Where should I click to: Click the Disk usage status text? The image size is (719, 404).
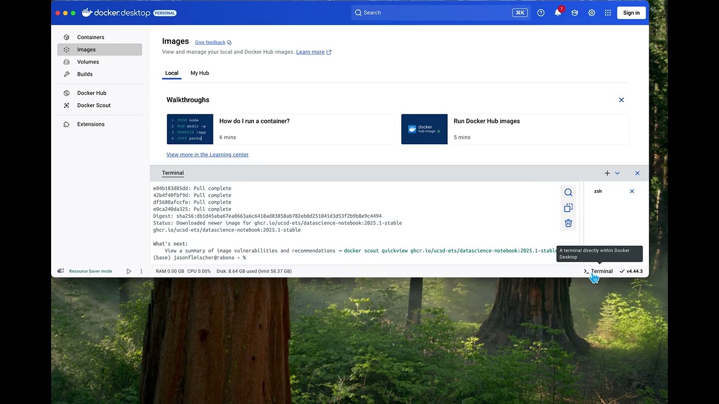tap(254, 272)
